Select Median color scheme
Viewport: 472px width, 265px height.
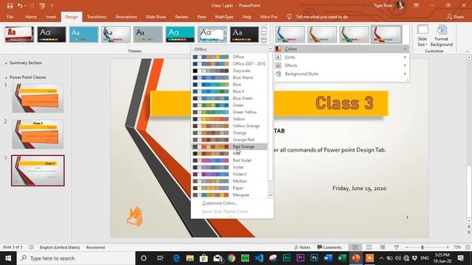(229, 181)
